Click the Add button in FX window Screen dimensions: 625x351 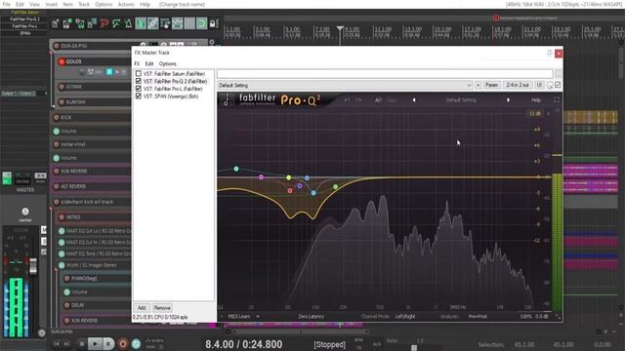pyautogui.click(x=142, y=308)
